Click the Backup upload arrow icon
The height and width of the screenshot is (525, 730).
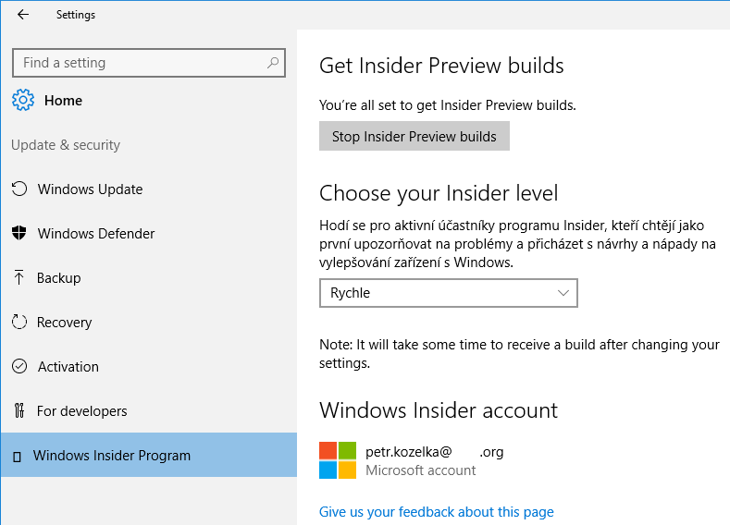19,278
